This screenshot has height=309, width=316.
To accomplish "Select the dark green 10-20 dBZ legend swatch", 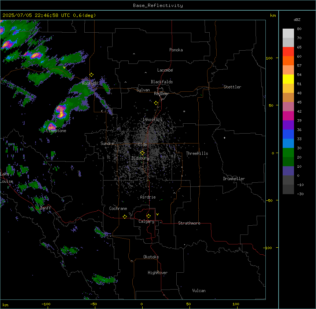I will [288, 161].
